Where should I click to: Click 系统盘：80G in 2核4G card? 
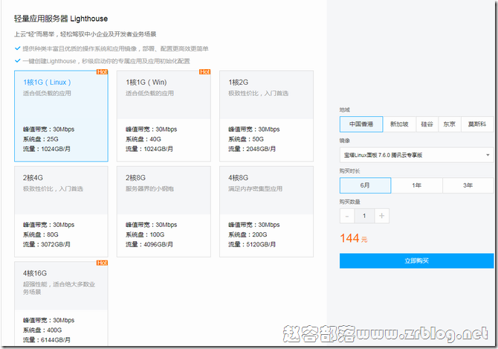coord(41,234)
